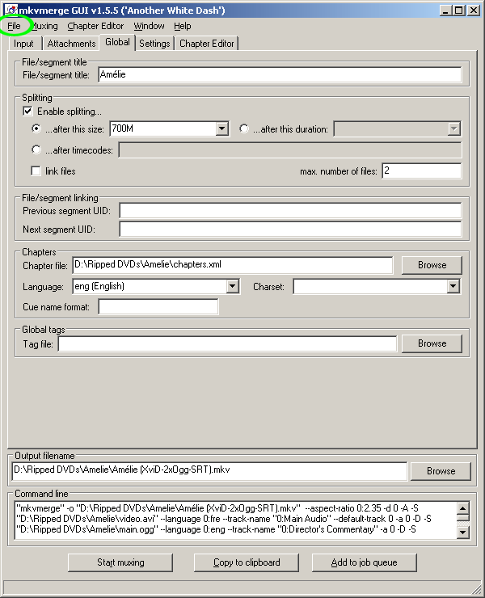Image resolution: width=485 pixels, height=598 pixels.
Task: Uncheck the Enable splitting checkbox
Action: coord(27,112)
